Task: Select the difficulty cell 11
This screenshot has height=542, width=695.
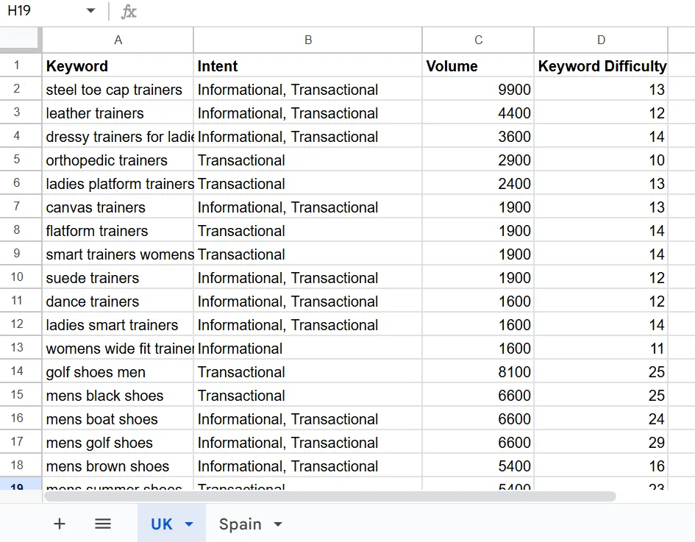Action: click(x=601, y=348)
